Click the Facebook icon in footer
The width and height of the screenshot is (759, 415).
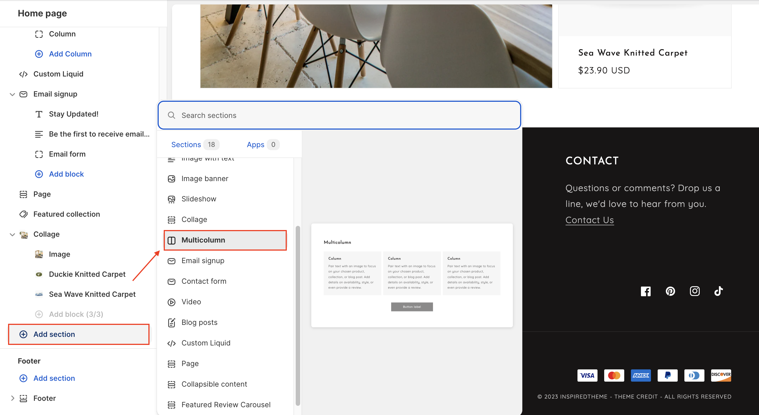pos(646,292)
